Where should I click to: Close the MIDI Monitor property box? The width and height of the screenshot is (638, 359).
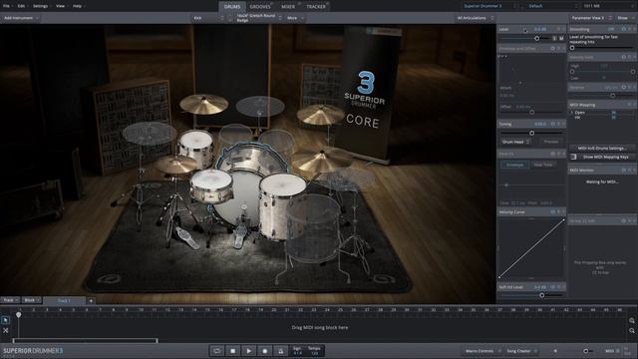click(634, 171)
